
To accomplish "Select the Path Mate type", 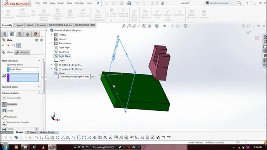I will click(x=10, y=117).
